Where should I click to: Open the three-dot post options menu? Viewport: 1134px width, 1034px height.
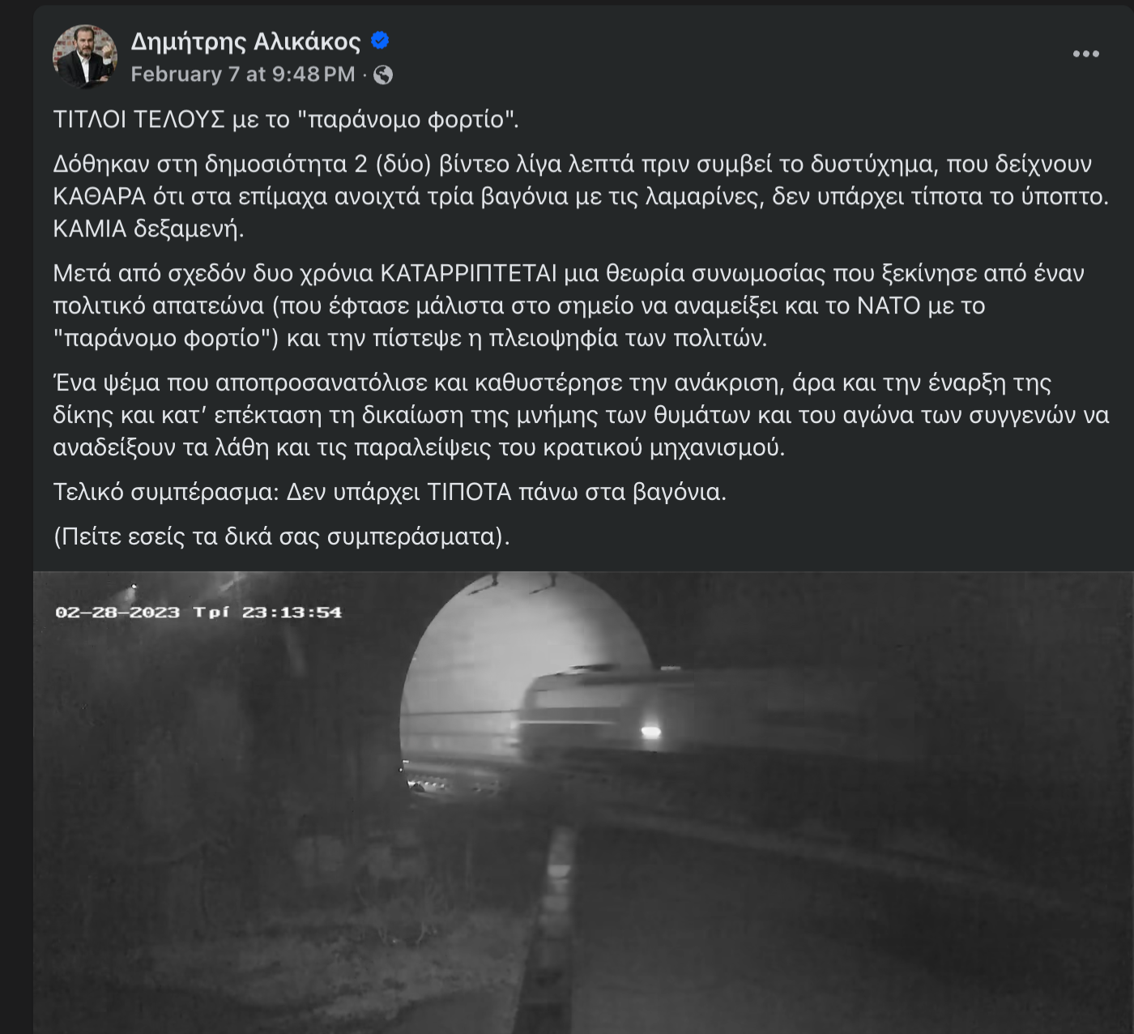[1085, 53]
